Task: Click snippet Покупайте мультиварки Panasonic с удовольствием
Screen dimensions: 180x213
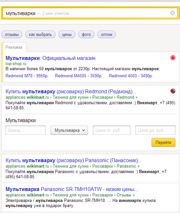Action: (x=57, y=172)
